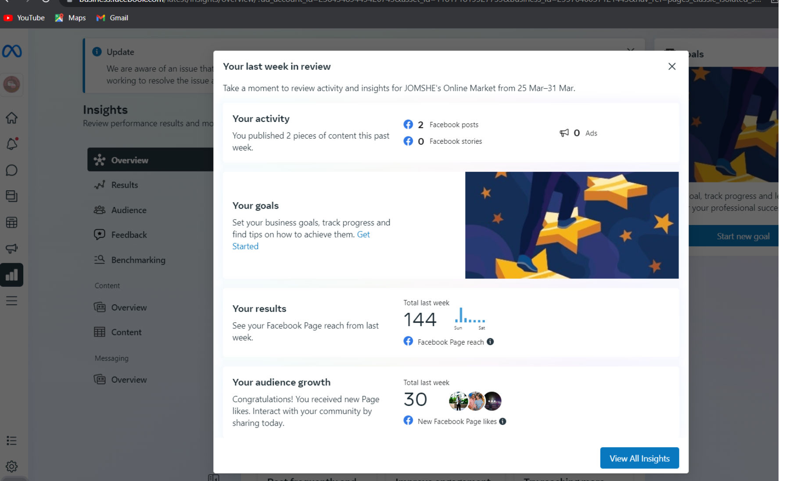The width and height of the screenshot is (786, 481).
Task: Click the Meta logo in the sidebar
Action: pos(12,51)
